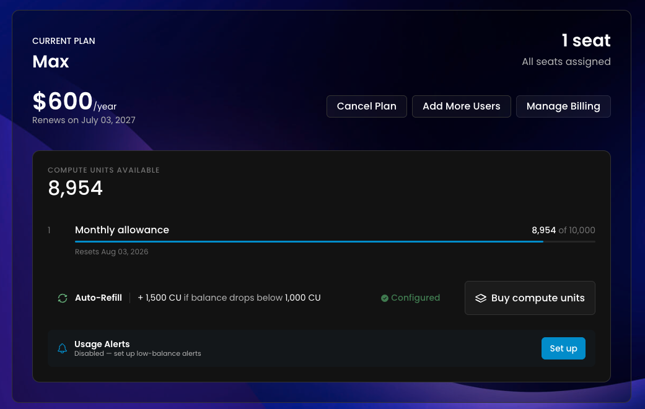Open Add More Users
This screenshot has height=409, width=645.
(x=462, y=106)
